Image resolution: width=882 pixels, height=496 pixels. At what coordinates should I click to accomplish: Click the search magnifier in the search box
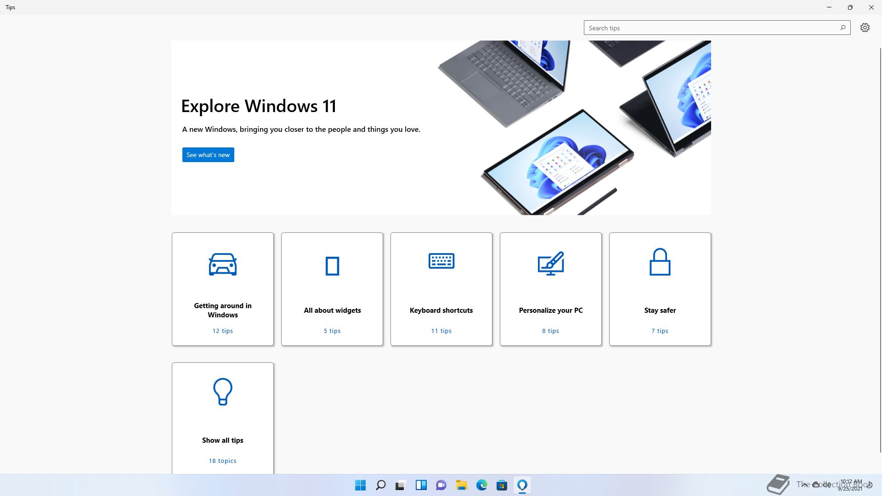pos(842,28)
